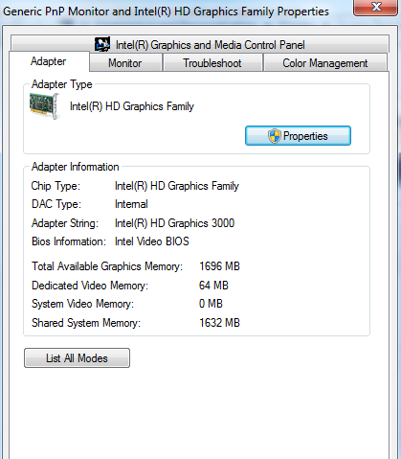Click the Properties button
The height and width of the screenshot is (459, 401).
pos(298,136)
